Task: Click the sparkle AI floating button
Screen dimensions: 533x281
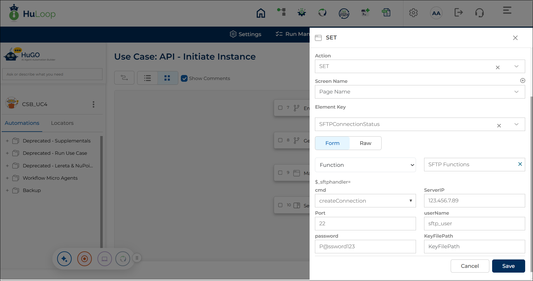Action: (64, 259)
